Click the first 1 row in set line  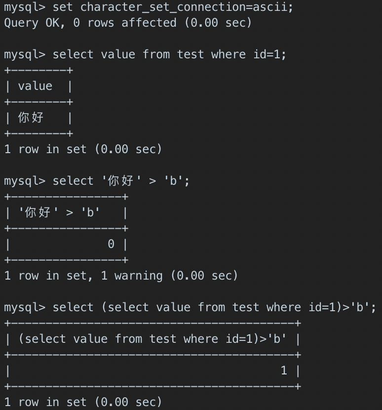(83, 149)
